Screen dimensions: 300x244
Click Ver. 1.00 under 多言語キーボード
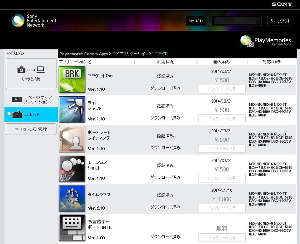(x=96, y=238)
